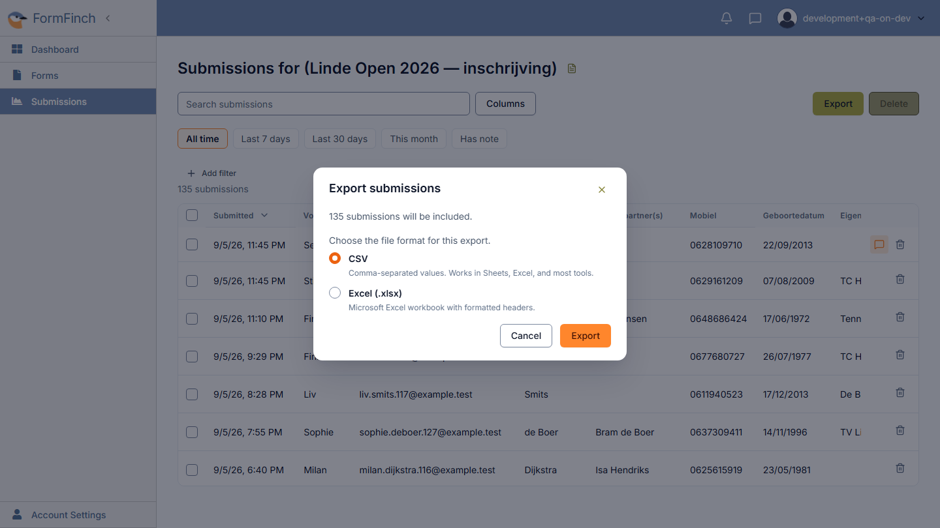The image size is (940, 528).
Task: Collapse the sidebar with the chevron
Action: click(108, 18)
